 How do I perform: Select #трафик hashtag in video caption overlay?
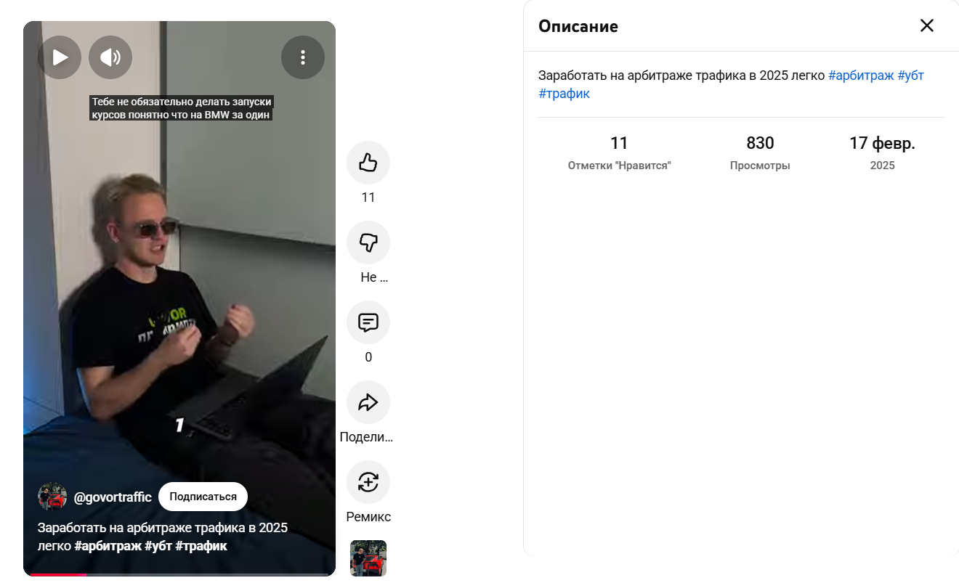tap(201, 546)
